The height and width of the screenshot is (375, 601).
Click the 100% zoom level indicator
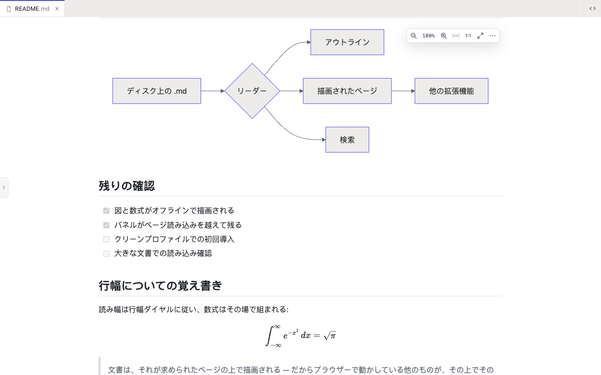click(x=429, y=36)
